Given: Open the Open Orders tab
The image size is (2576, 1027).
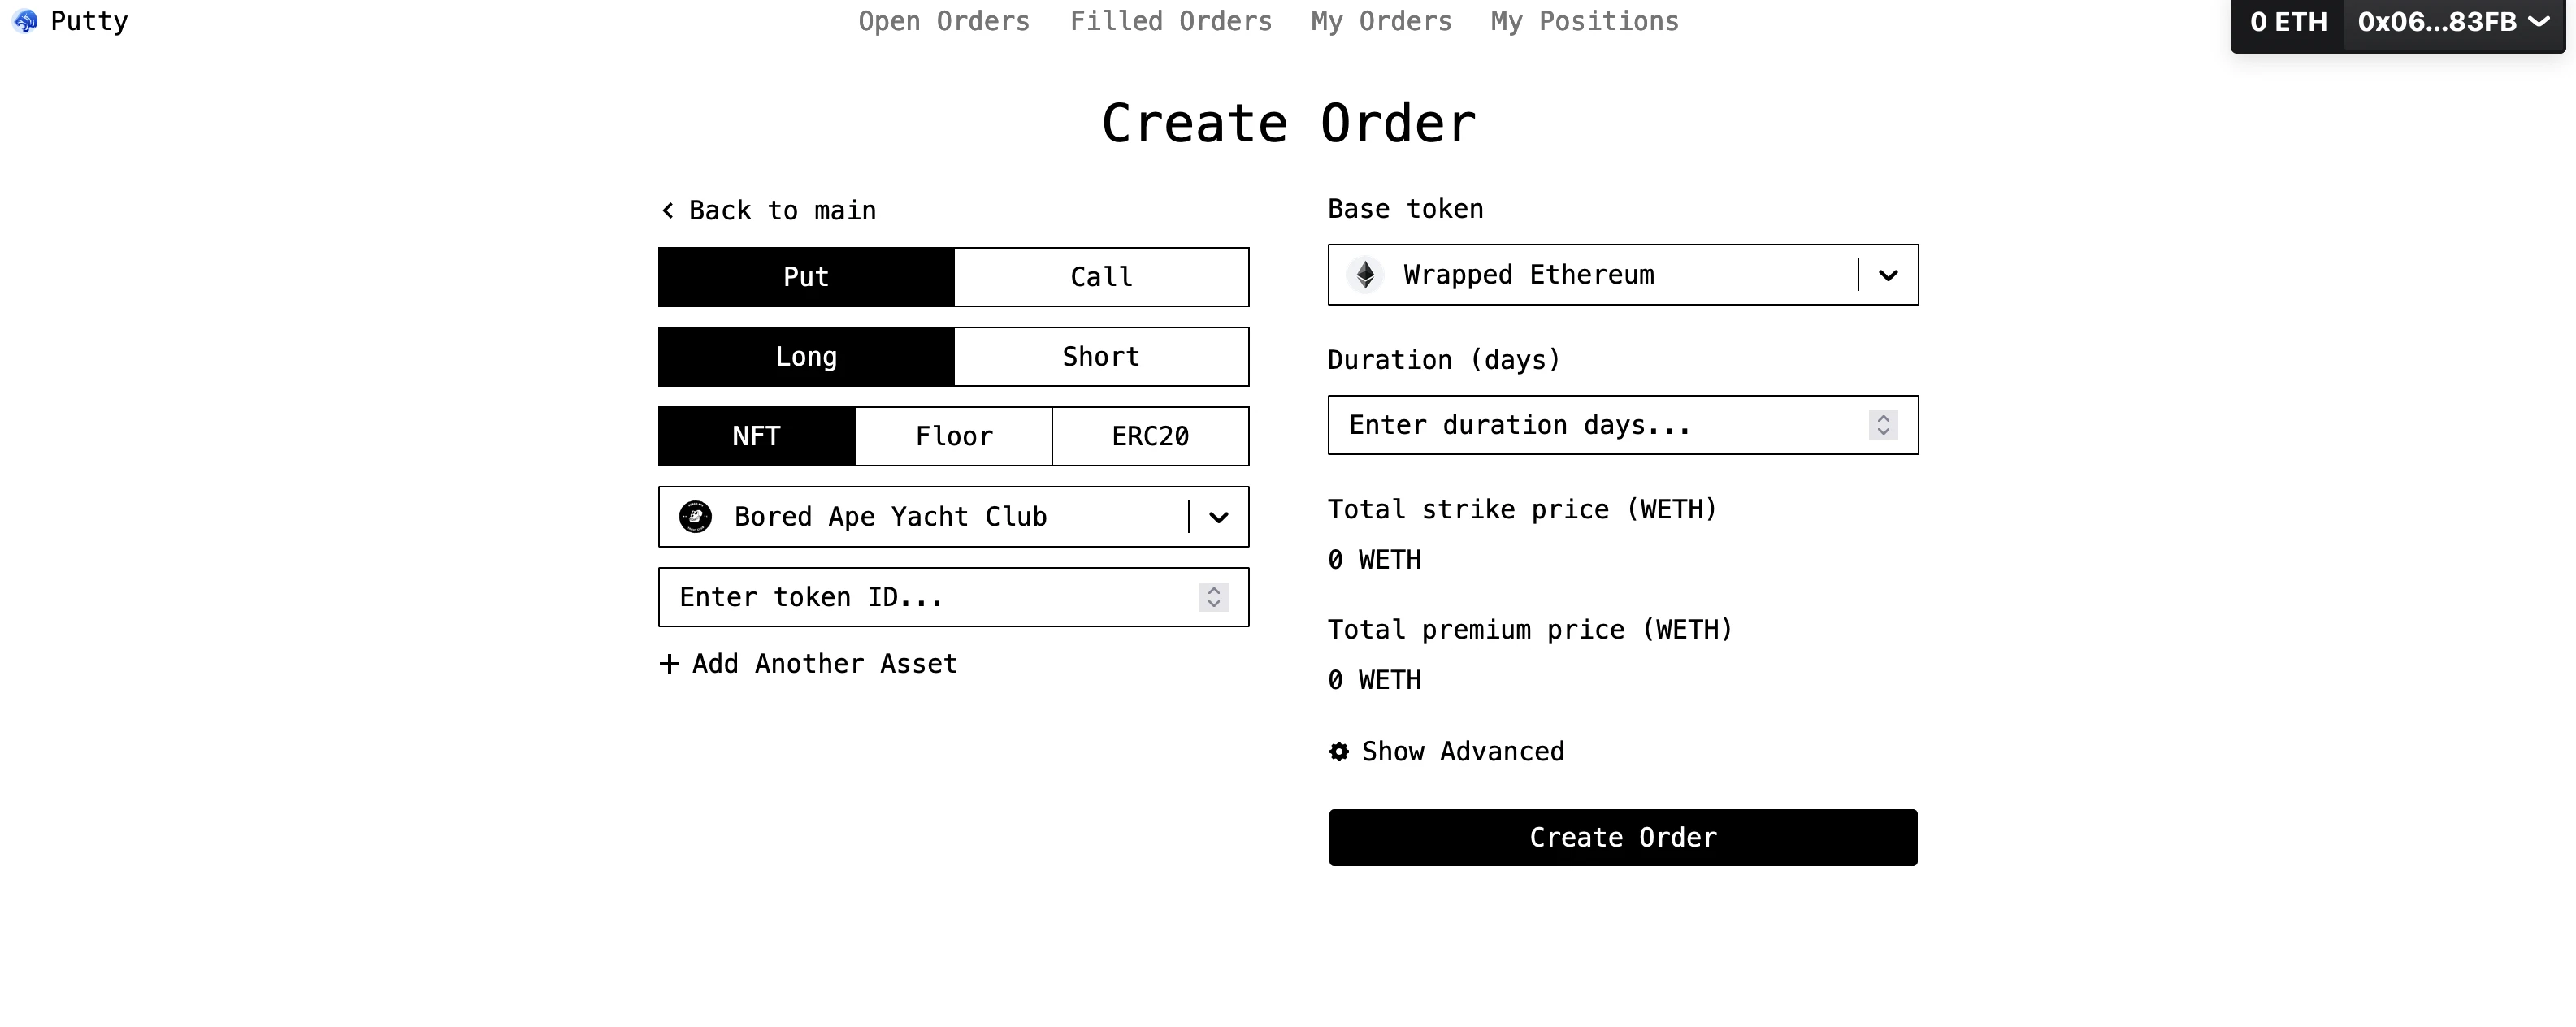Looking at the screenshot, I should [943, 21].
